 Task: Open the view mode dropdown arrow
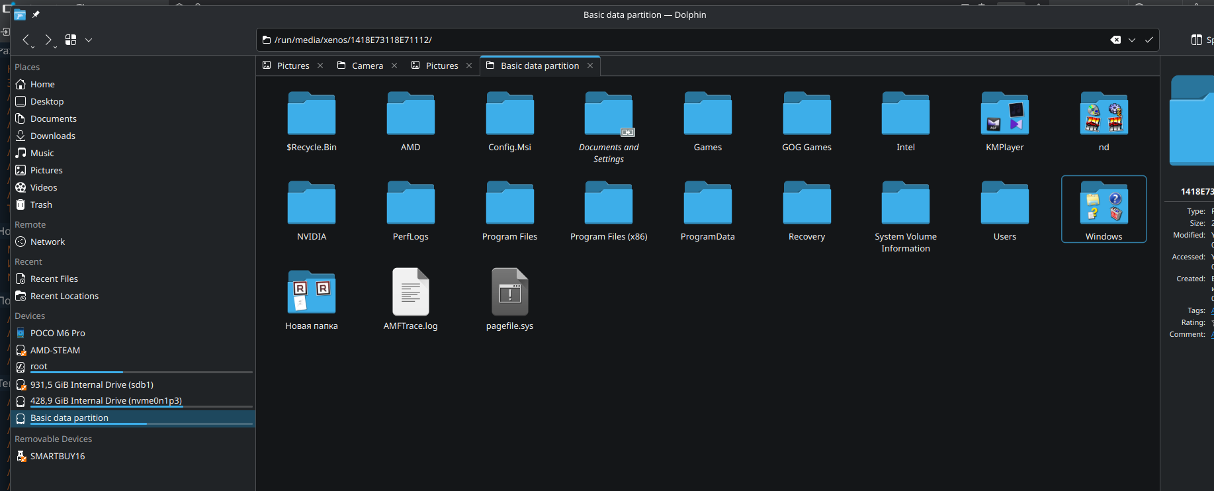[x=89, y=40]
